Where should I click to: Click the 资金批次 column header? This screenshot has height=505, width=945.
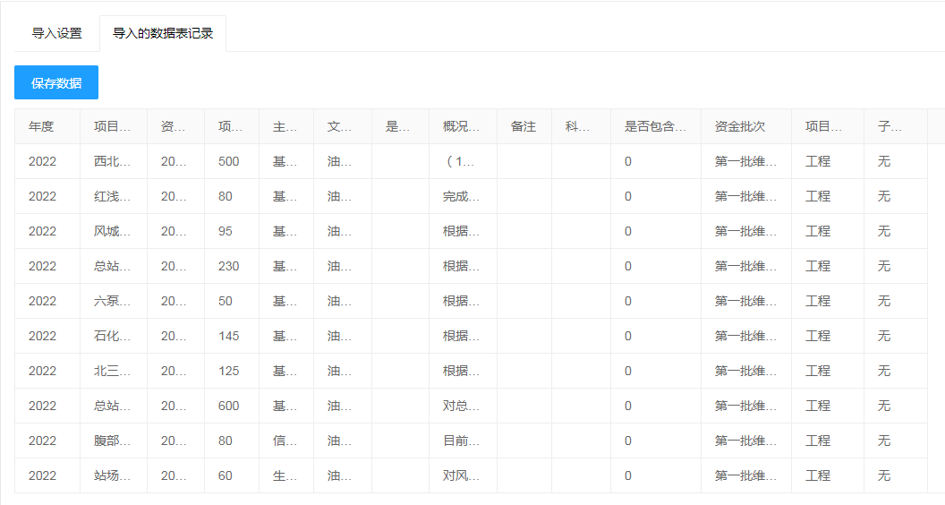tap(746, 127)
